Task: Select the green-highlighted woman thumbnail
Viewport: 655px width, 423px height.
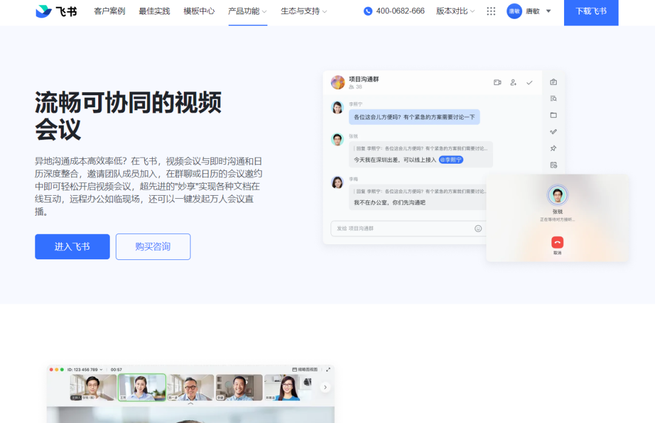Action: (x=142, y=387)
